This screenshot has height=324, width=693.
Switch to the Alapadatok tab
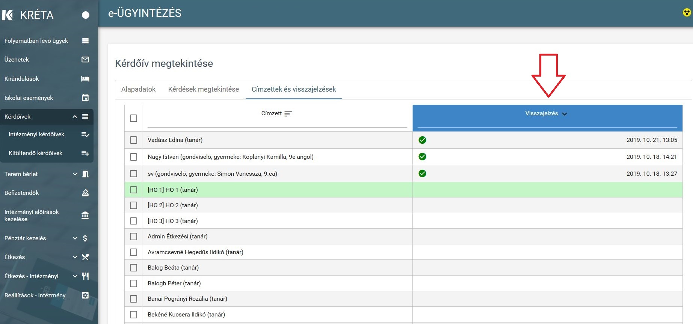tap(138, 89)
